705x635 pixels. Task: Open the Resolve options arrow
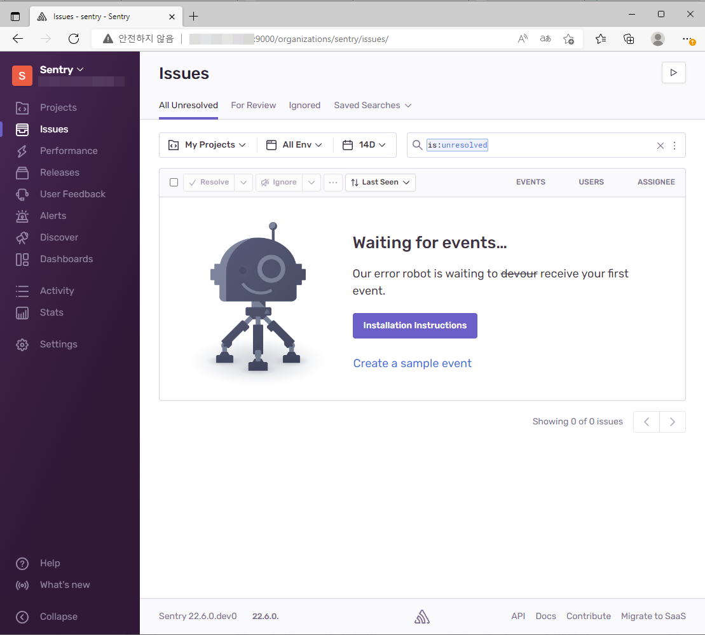point(243,182)
